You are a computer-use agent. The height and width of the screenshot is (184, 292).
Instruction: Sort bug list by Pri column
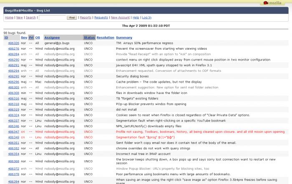coord(31,38)
